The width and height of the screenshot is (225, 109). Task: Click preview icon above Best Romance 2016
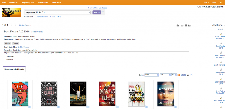point(221,79)
